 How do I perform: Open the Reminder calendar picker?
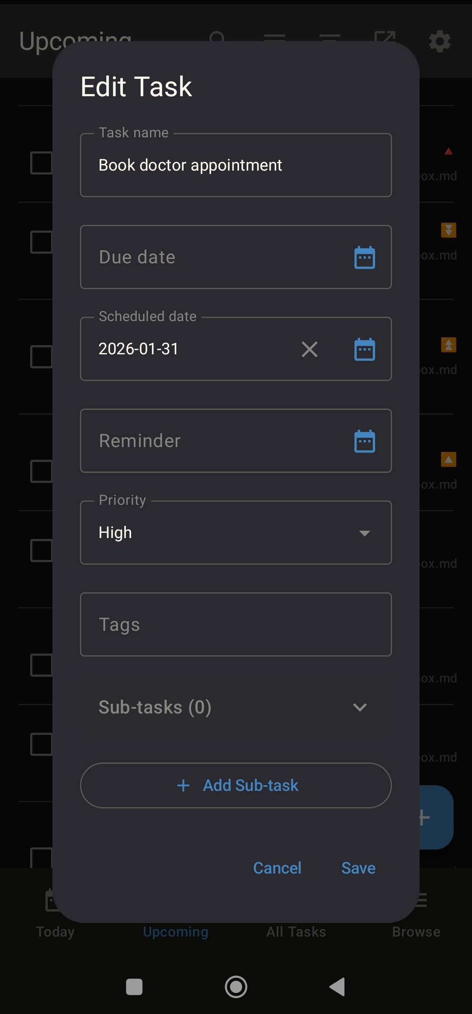[365, 441]
